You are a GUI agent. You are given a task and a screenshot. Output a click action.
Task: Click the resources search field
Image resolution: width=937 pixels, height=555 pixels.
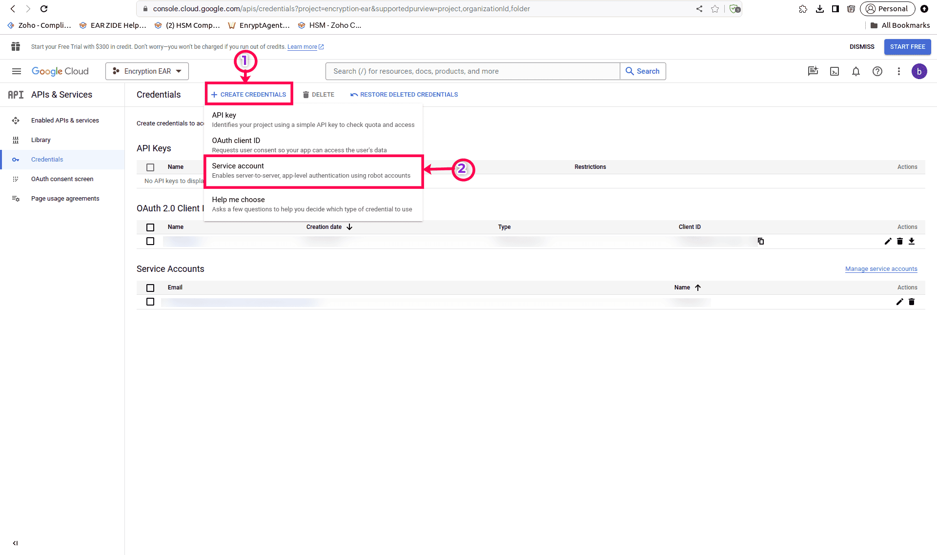coord(472,71)
